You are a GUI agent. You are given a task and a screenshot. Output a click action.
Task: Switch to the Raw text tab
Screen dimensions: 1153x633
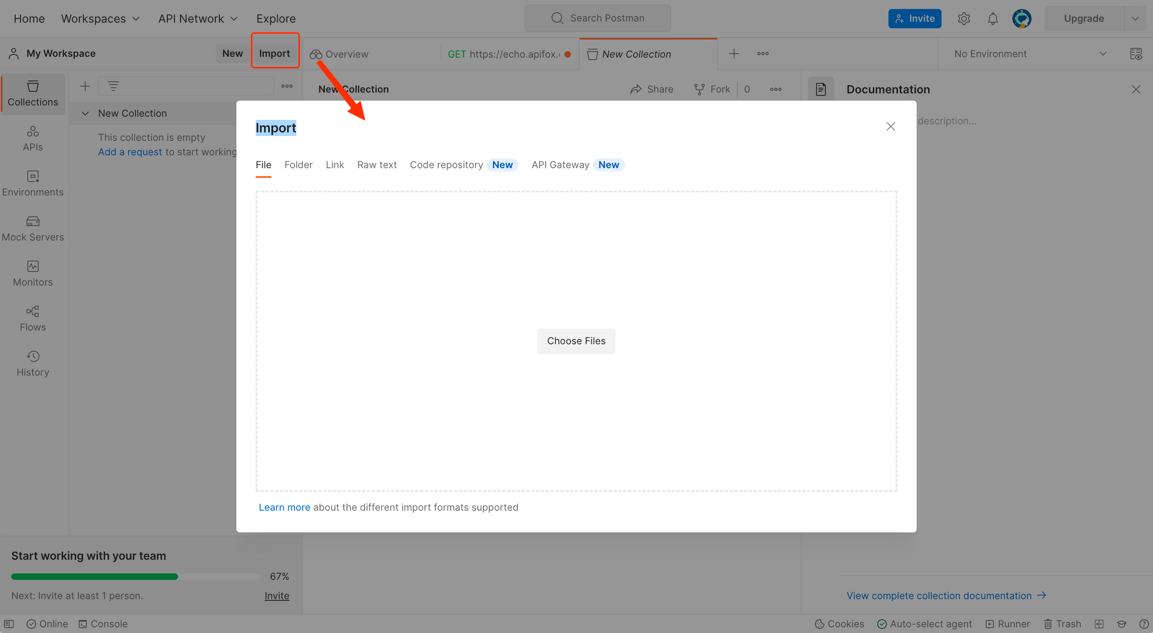click(377, 165)
